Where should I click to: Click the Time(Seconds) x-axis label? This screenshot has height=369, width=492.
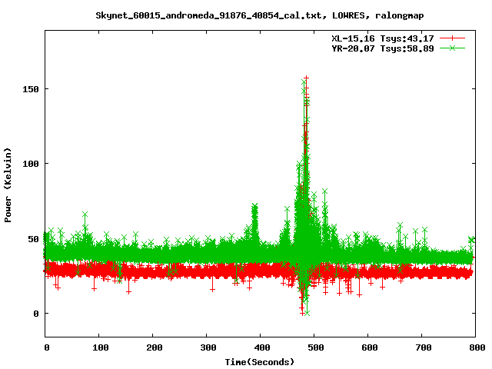pyautogui.click(x=259, y=361)
